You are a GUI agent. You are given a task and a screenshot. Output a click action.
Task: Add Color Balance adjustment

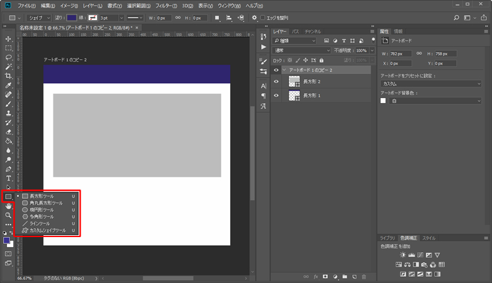tap(407, 265)
